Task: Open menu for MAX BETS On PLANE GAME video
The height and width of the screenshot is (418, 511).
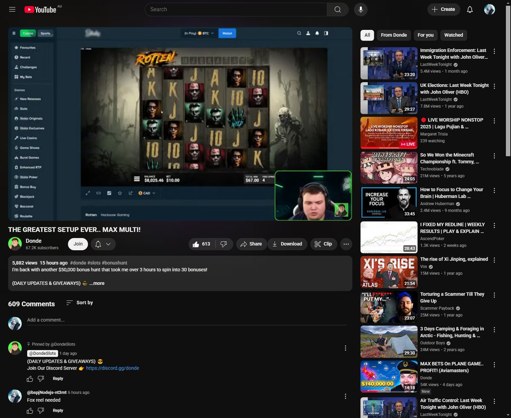Action: tap(494, 364)
